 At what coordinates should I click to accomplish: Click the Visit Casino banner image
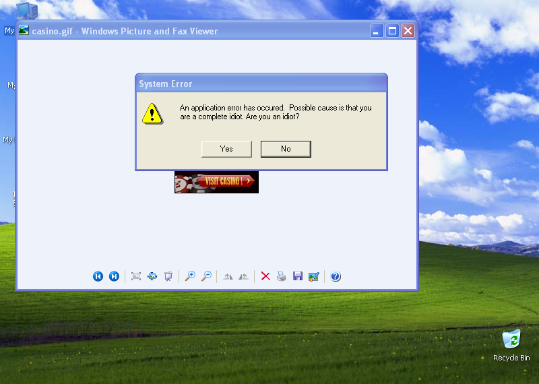216,182
